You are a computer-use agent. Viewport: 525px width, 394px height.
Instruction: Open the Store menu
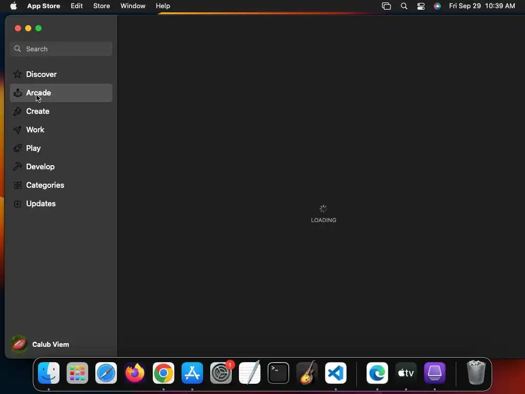click(102, 6)
